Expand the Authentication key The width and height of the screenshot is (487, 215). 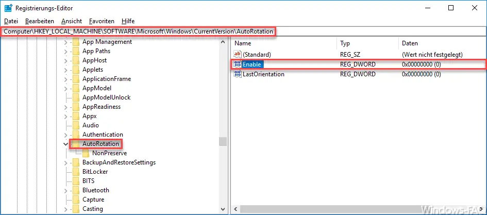(x=65, y=135)
